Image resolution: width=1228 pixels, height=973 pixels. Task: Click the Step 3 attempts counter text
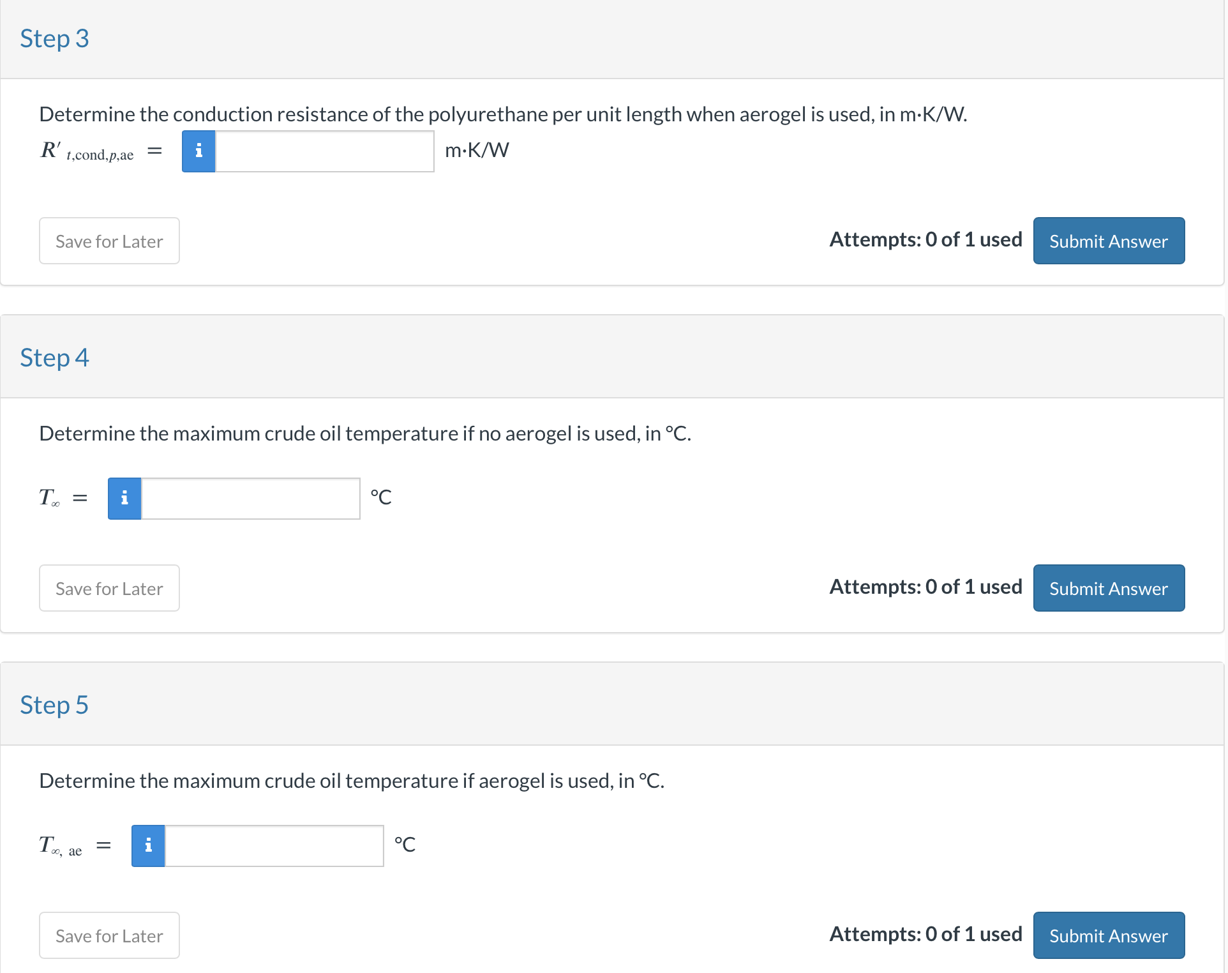(x=925, y=239)
